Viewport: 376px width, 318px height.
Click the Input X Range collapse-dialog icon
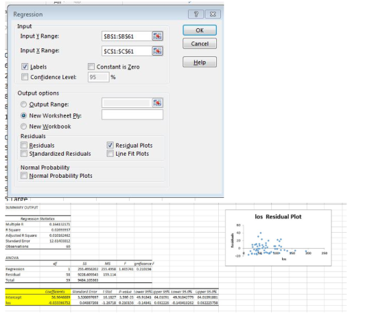coord(157,51)
